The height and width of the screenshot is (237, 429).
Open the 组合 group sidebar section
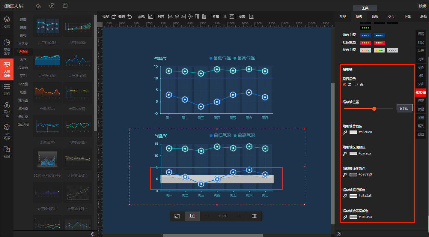(x=7, y=152)
